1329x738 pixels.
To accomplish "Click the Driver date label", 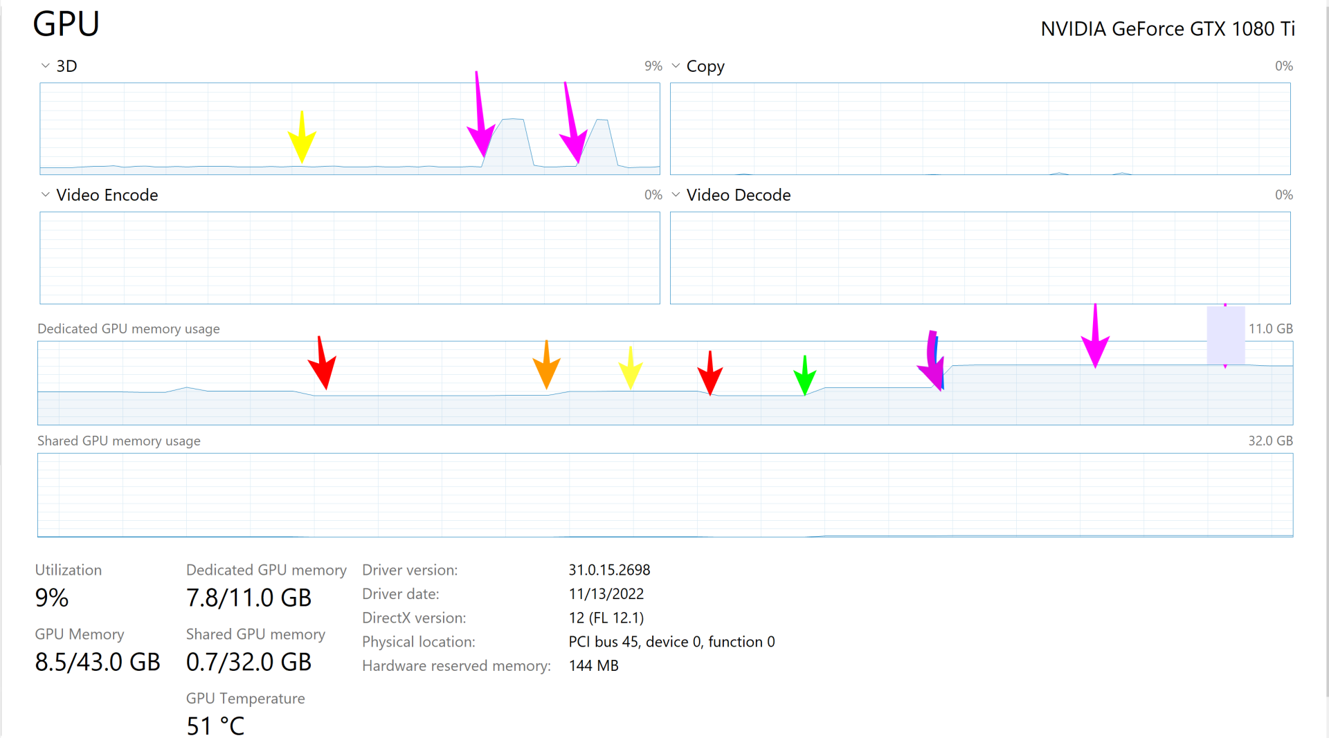I will pyautogui.click(x=401, y=594).
